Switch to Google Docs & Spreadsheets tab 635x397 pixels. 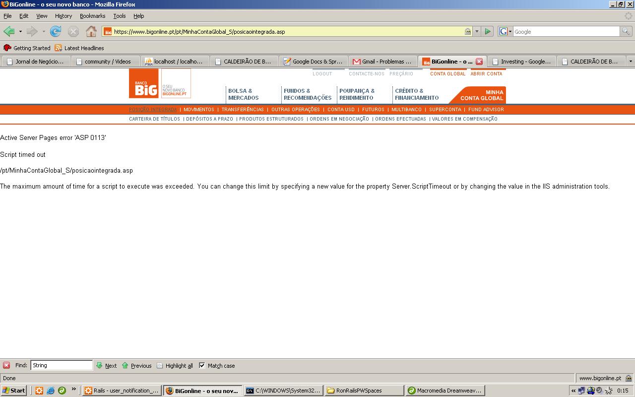pos(314,62)
